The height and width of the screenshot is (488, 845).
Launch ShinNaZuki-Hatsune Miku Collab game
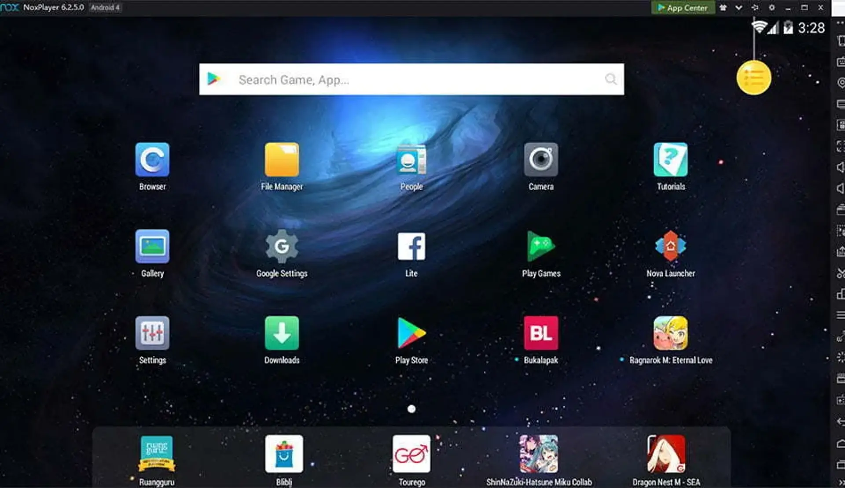click(539, 454)
